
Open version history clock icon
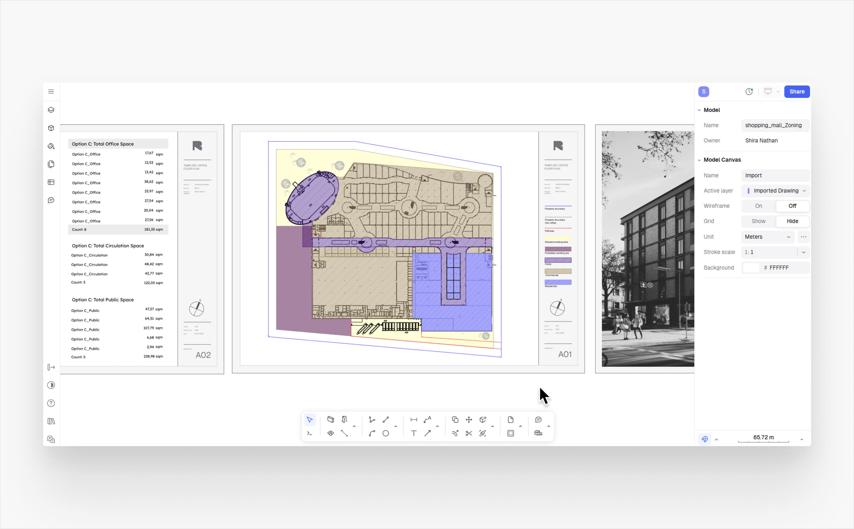pyautogui.click(x=749, y=92)
